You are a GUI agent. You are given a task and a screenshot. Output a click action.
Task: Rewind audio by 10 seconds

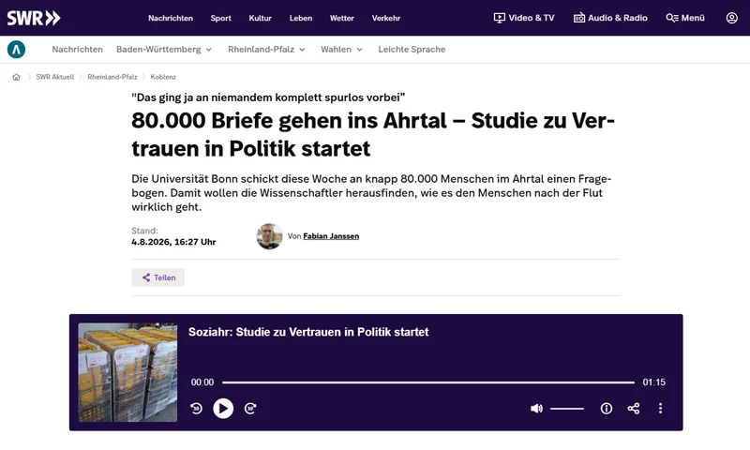point(196,409)
